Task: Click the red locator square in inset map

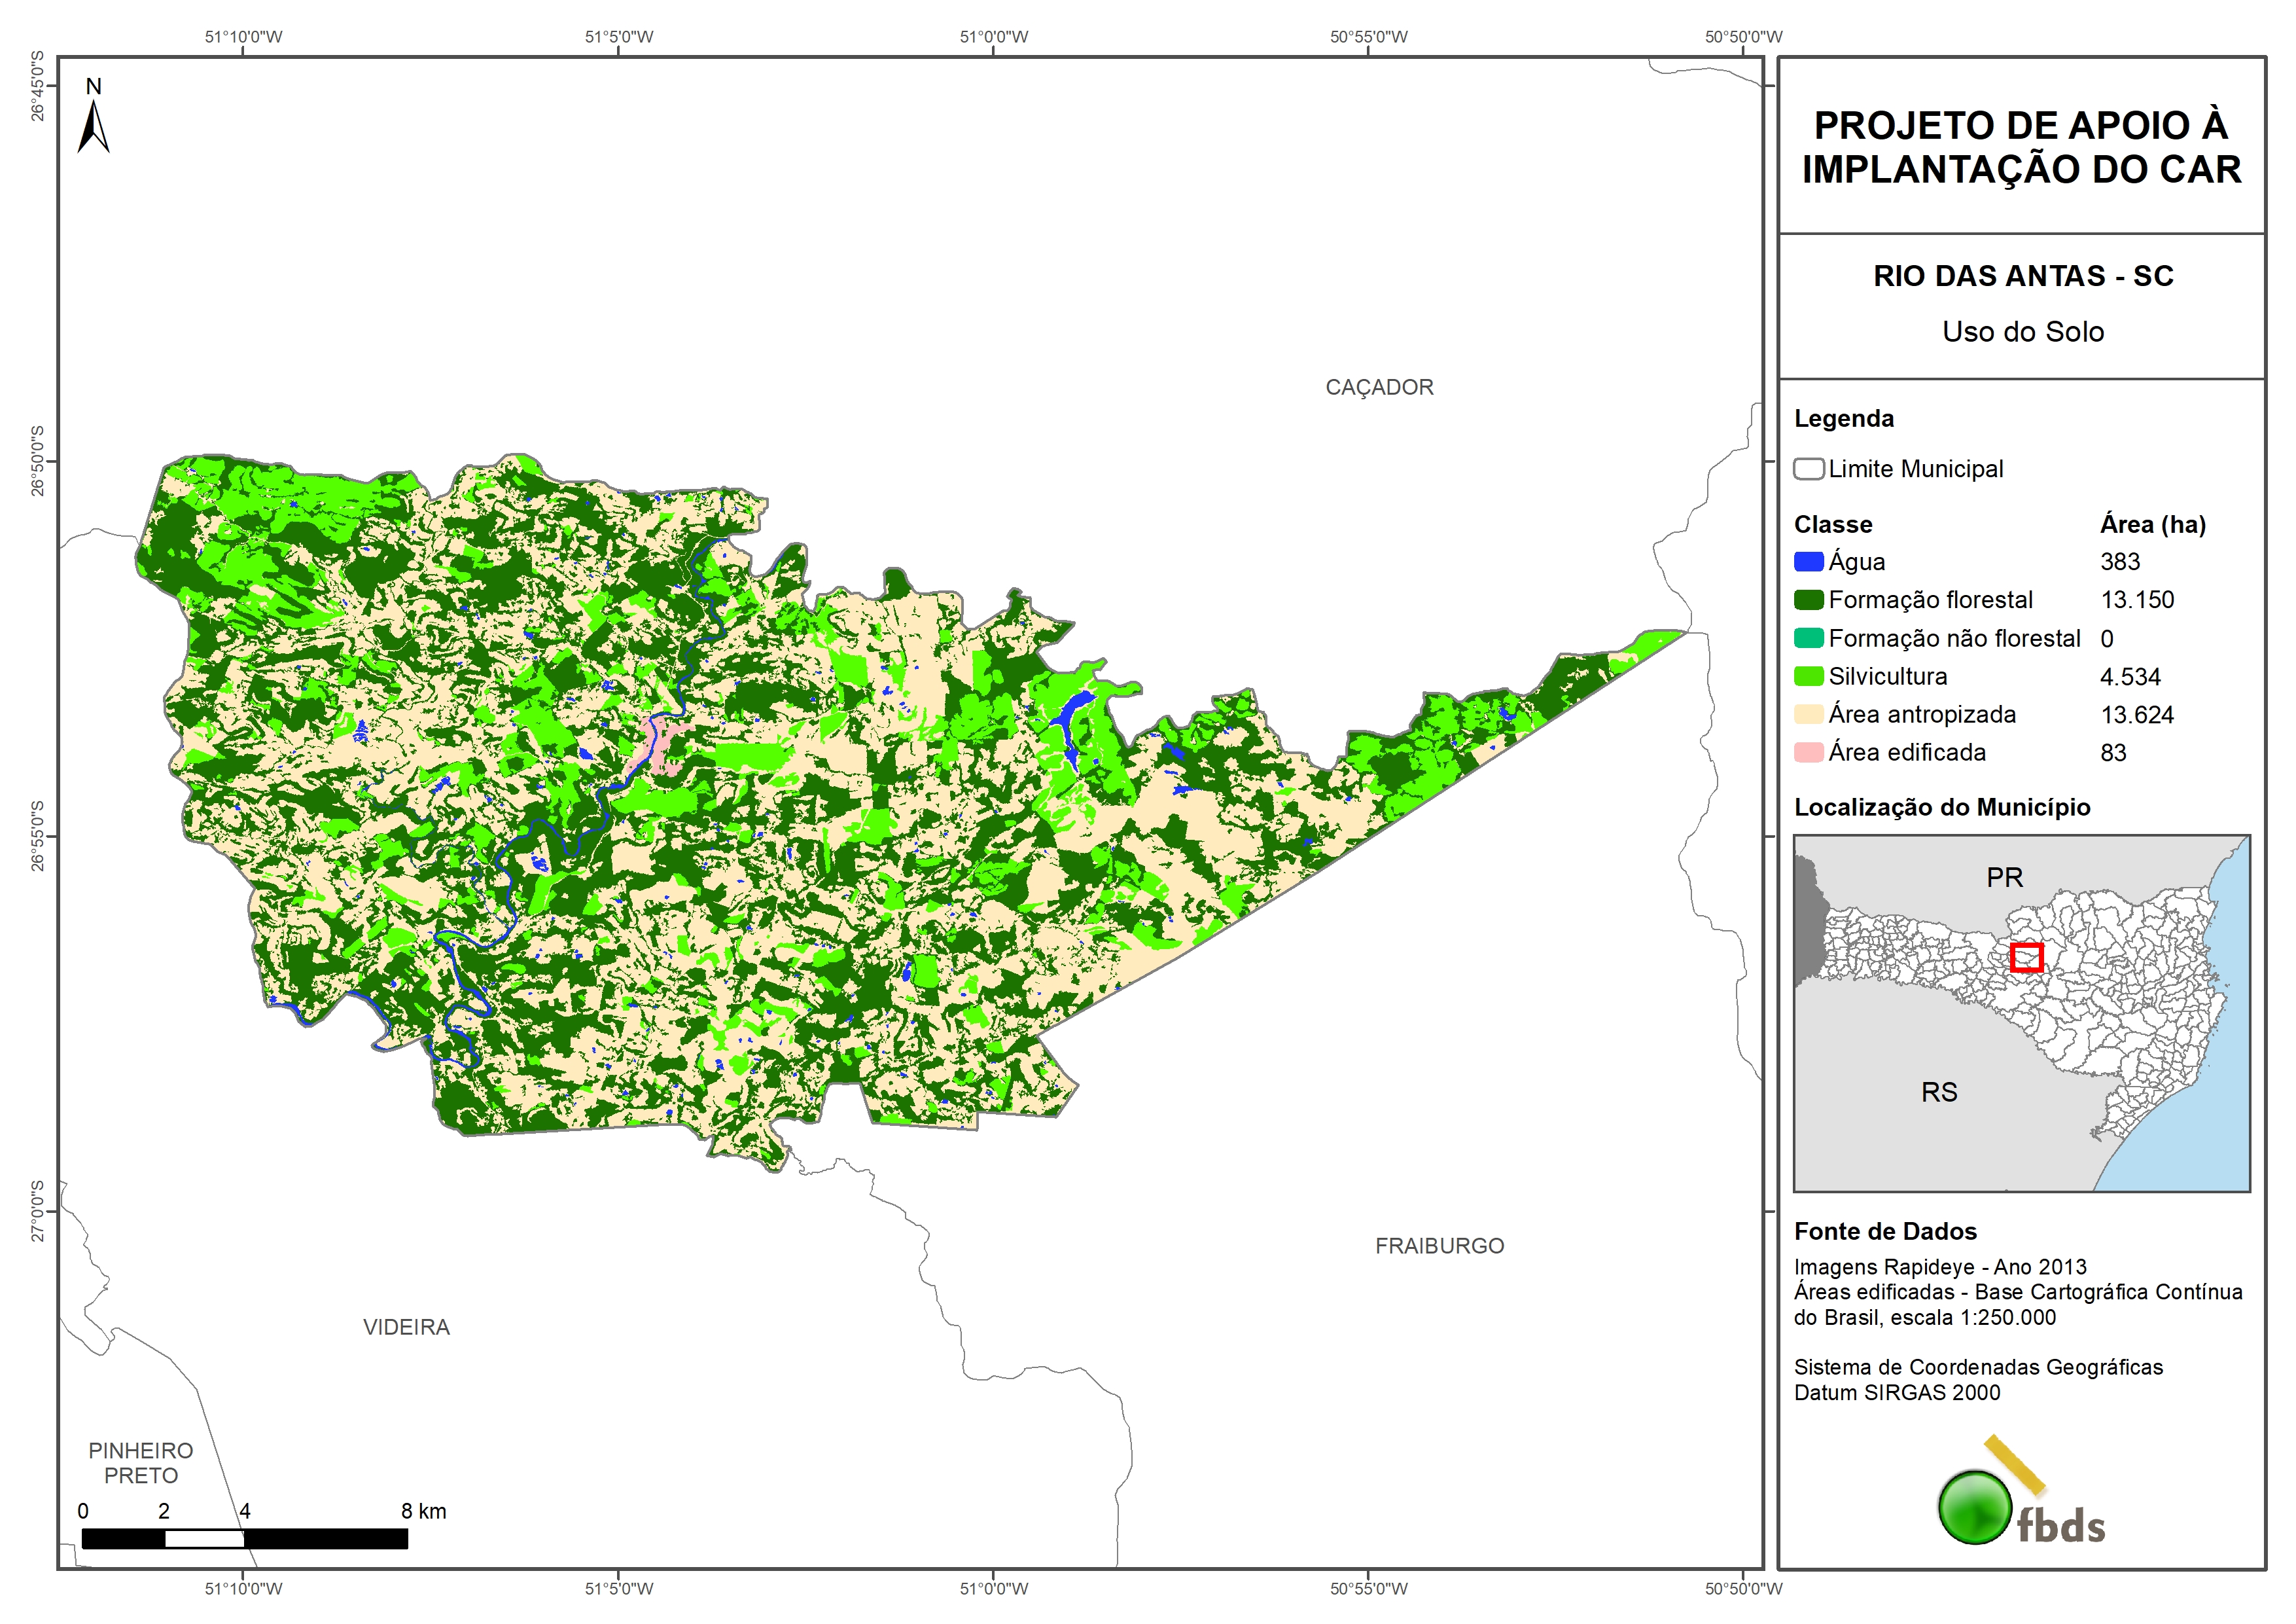Action: pyautogui.click(x=2026, y=958)
